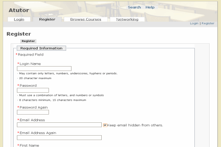This screenshot has height=147, width=221.
Task: Click the First Name label
Action: point(29,146)
